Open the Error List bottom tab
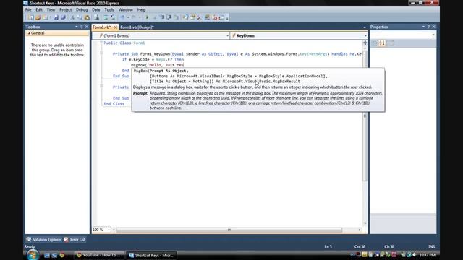Viewport: 463px width, 260px height. 75,240
